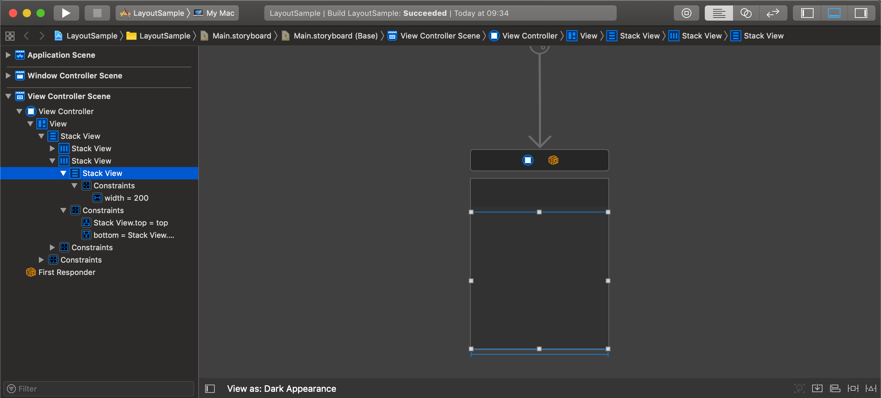Collapse the selected Stack View's Constraints group
Screen dimensions: 881x398
point(75,186)
